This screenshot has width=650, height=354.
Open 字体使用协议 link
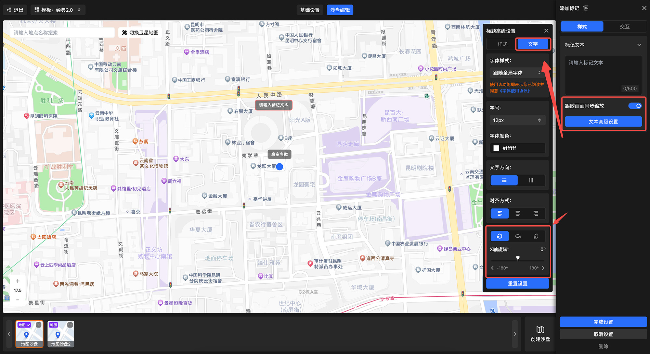(x=515, y=91)
